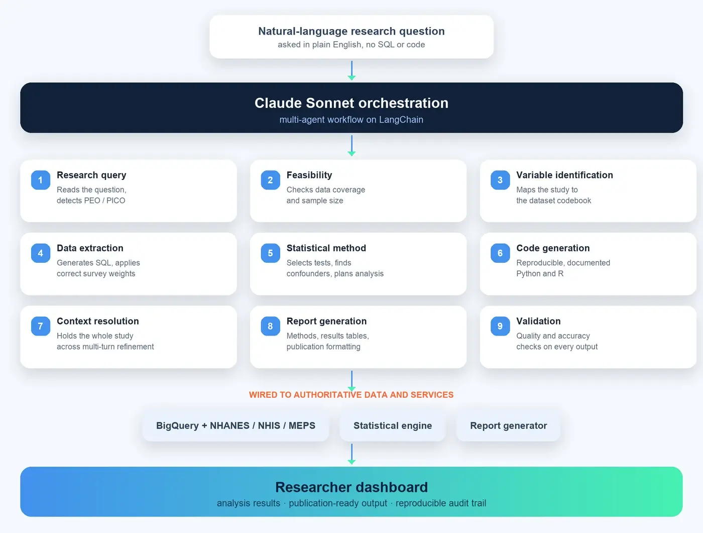The height and width of the screenshot is (533, 703).
Task: Click 'Maps the study to the dataset codebook'
Action: pos(553,195)
